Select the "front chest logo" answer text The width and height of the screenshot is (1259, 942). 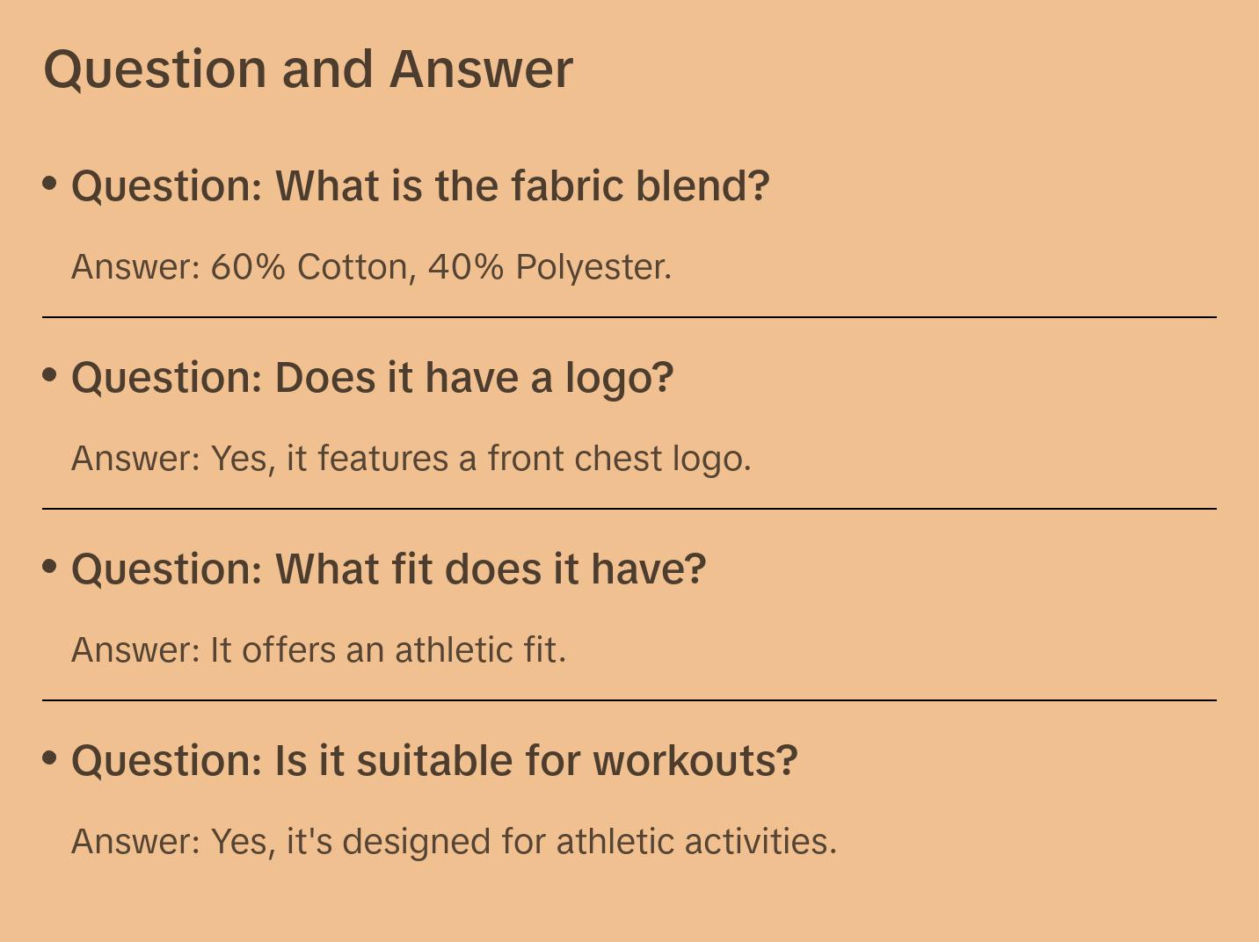619,459
